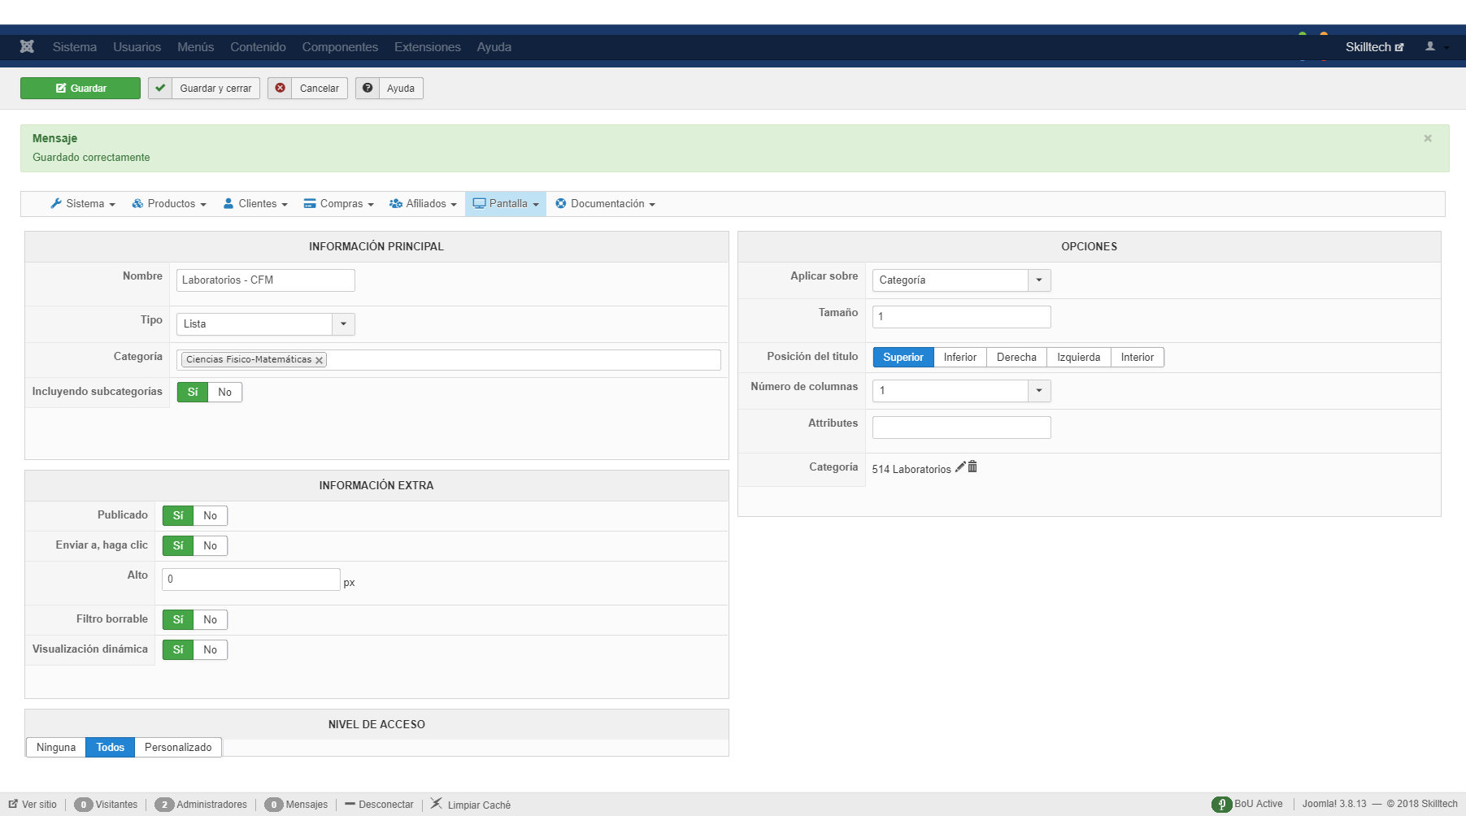Open the Número de columnas dropdown
This screenshot has width=1466, height=816.
click(x=962, y=390)
